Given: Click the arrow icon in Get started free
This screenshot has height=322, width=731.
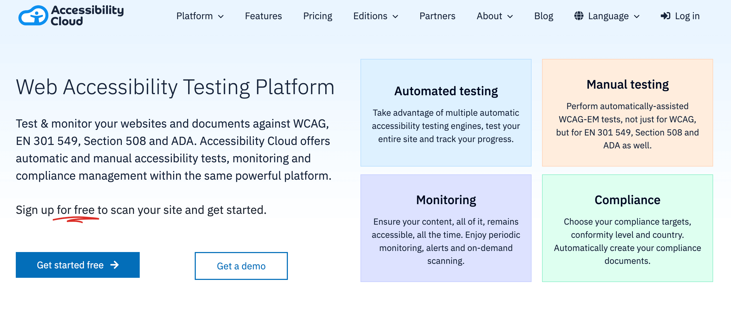Looking at the screenshot, I should (115, 265).
